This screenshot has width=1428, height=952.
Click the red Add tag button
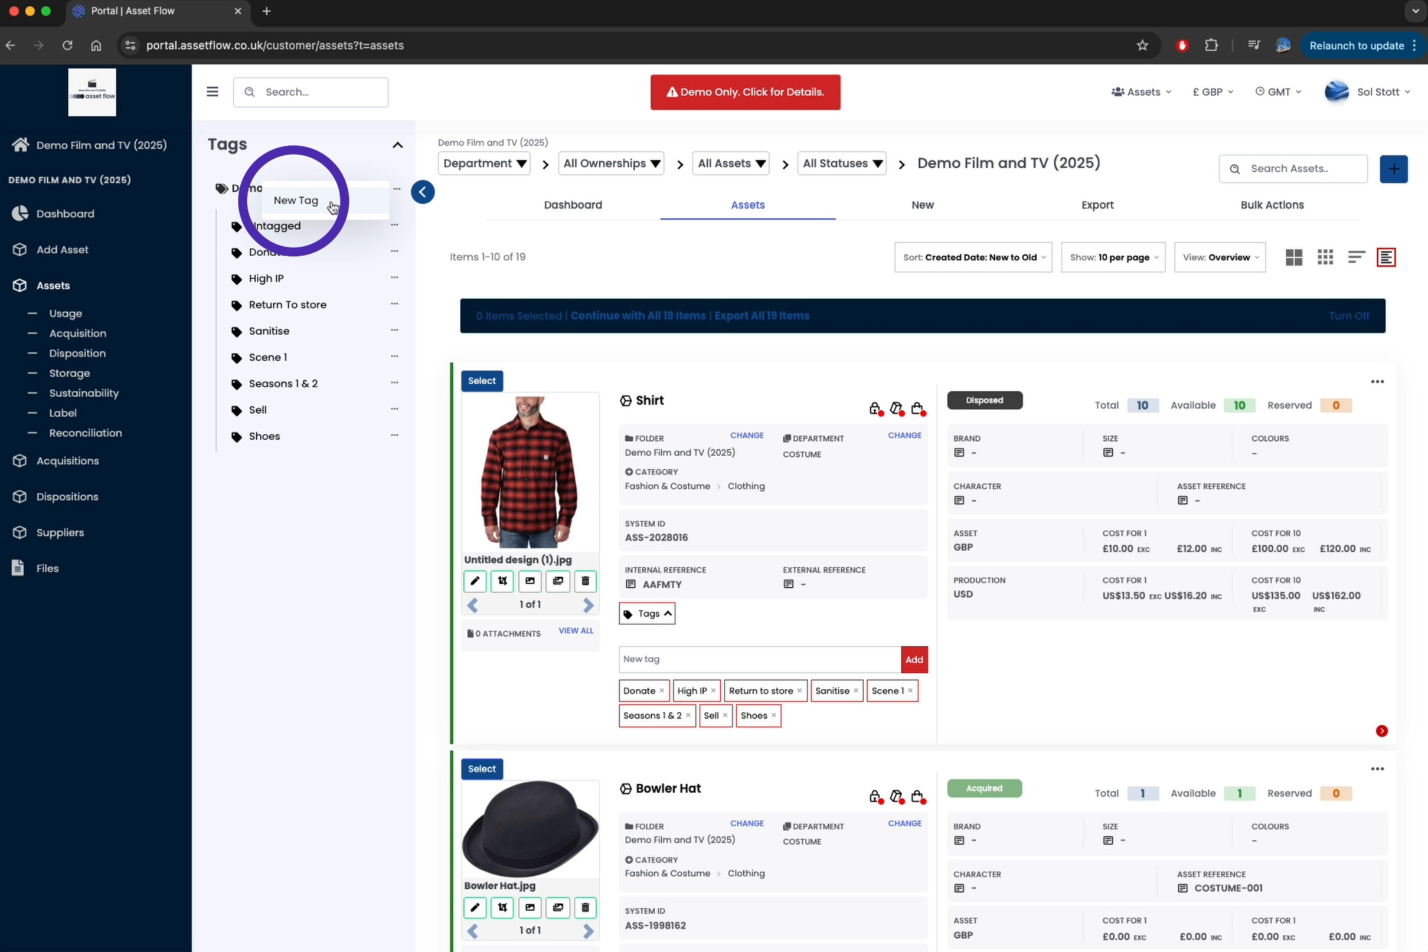914,659
